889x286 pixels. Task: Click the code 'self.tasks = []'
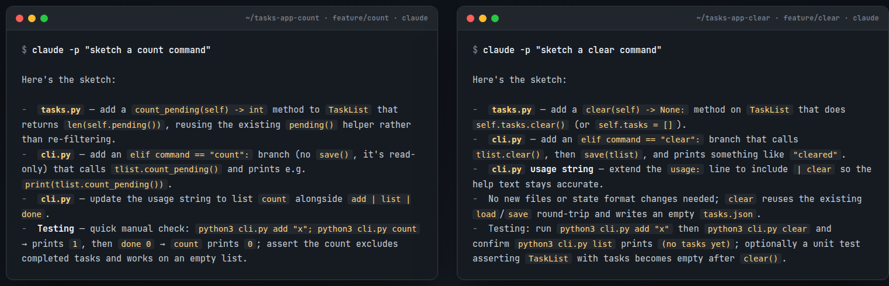pyautogui.click(x=636, y=125)
